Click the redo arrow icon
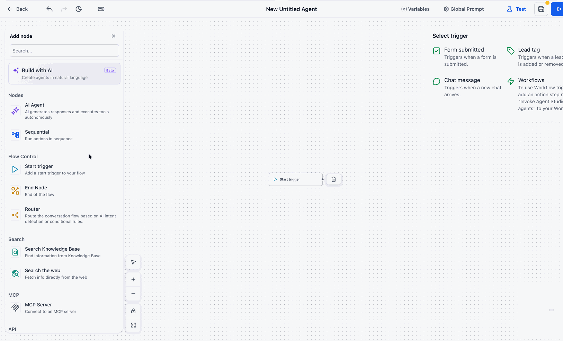This screenshot has height=341, width=563. pyautogui.click(x=64, y=9)
